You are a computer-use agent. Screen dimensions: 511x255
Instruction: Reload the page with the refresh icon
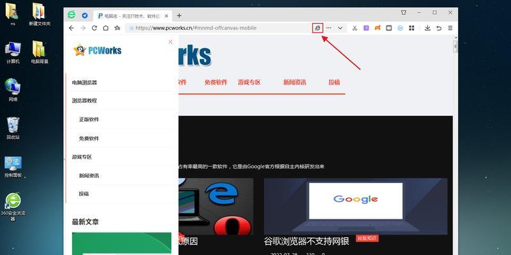pos(94,28)
